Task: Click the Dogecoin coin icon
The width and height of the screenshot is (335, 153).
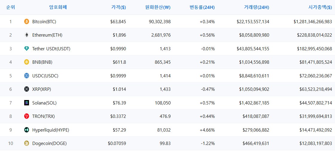Action: (27, 143)
